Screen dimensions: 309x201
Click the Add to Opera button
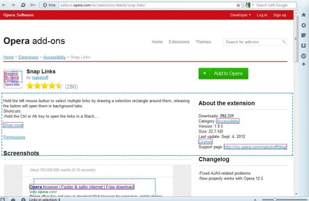pos(223,73)
